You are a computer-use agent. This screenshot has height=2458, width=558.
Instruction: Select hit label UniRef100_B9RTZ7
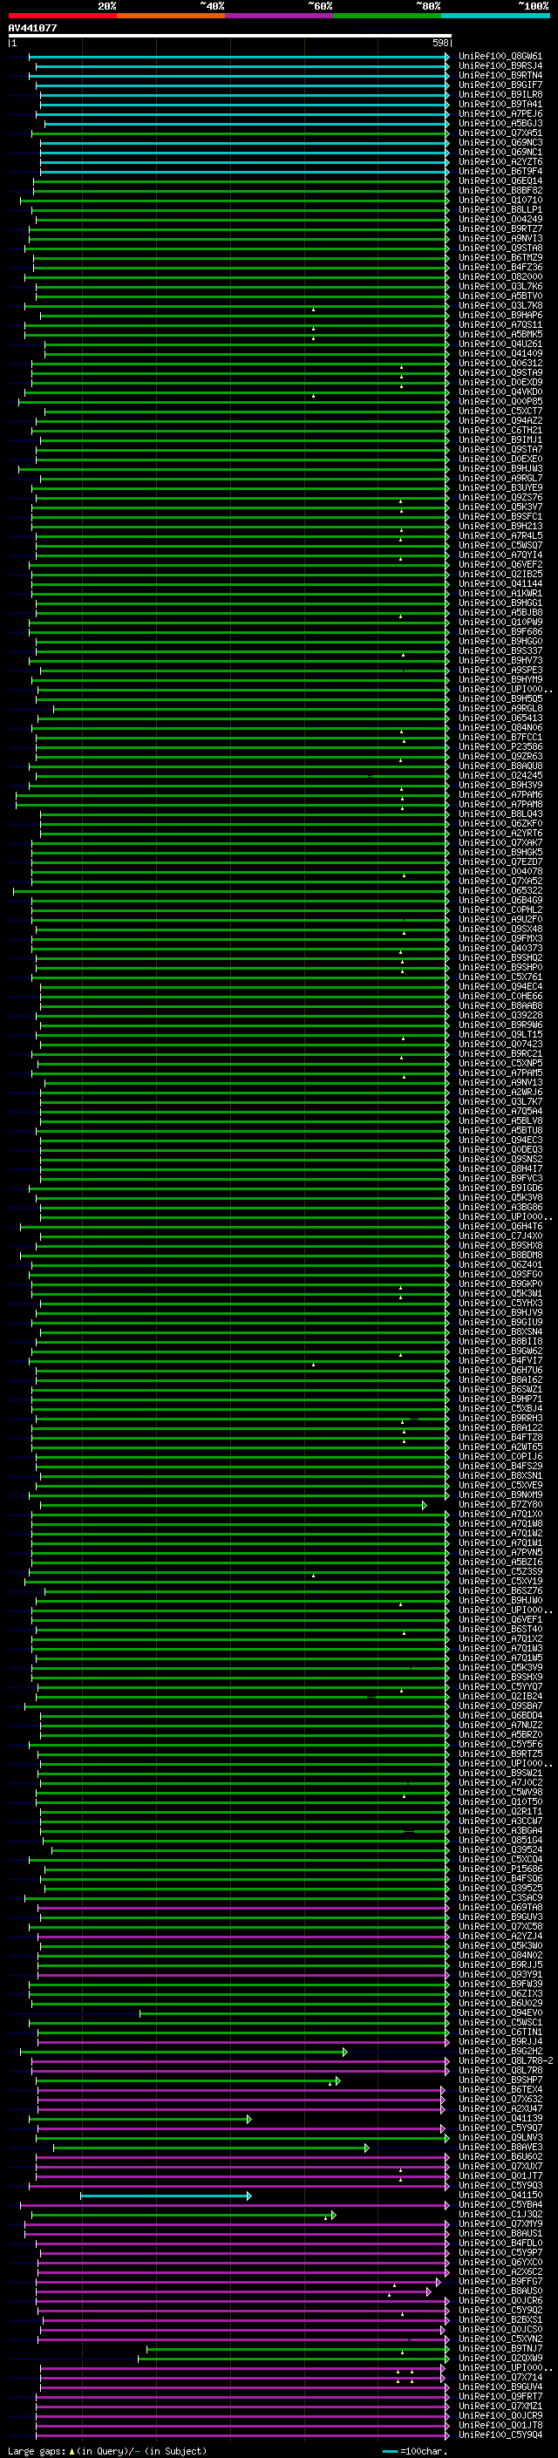(500, 229)
